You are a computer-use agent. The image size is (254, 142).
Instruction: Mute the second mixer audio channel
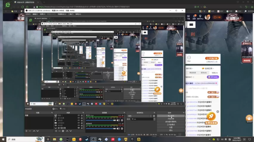[118, 128]
